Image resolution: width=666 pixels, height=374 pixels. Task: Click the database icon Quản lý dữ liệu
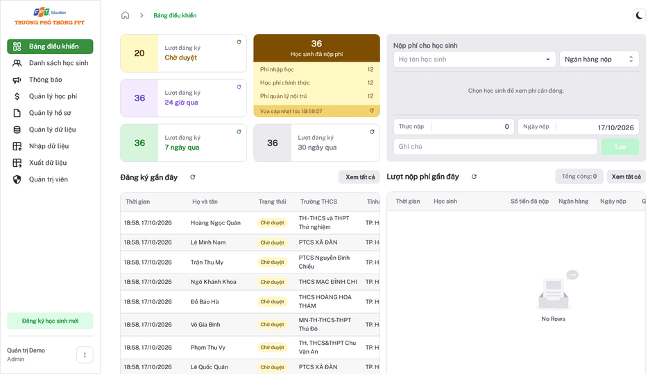[17, 130]
